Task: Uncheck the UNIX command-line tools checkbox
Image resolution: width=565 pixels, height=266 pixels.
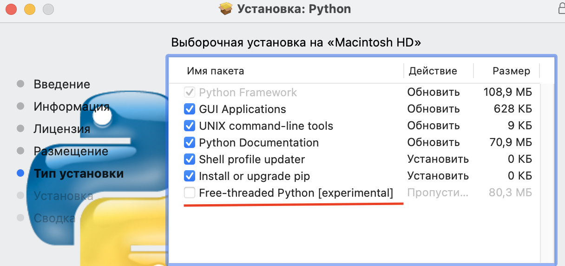Action: coord(189,126)
